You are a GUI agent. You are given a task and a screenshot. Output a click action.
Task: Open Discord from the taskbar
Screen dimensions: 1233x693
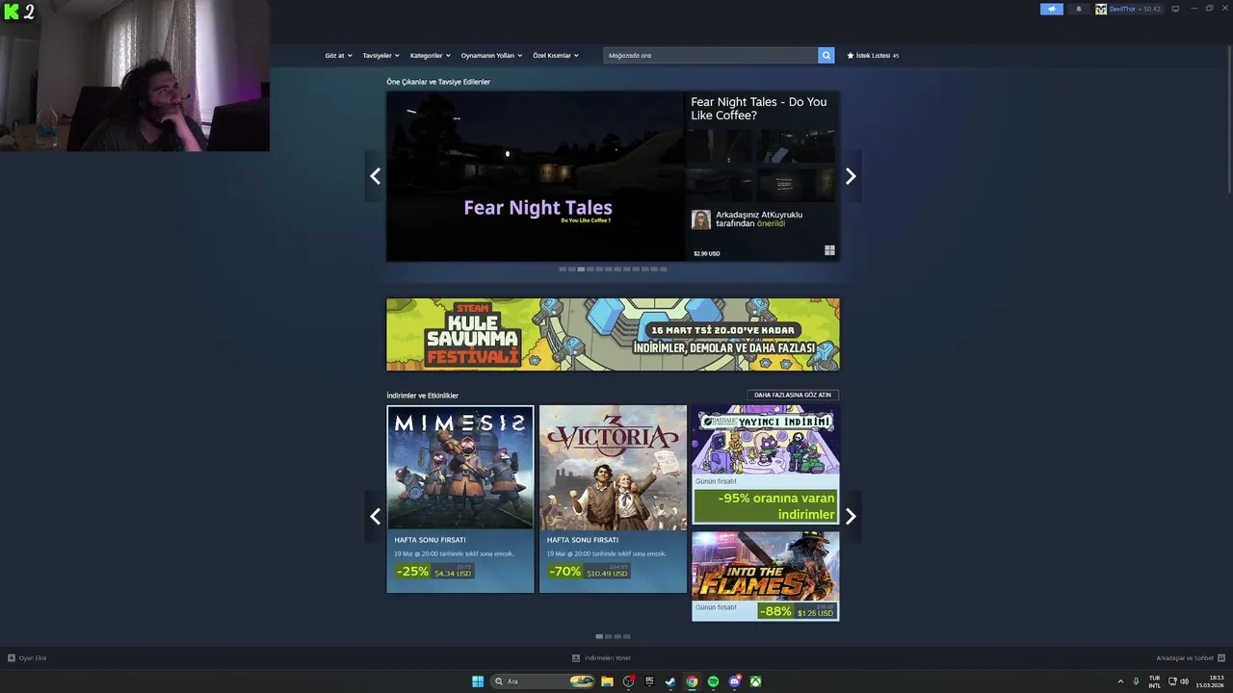(x=735, y=681)
